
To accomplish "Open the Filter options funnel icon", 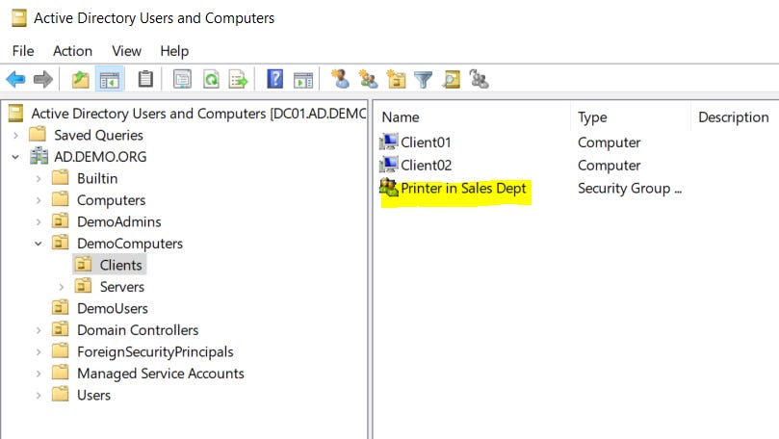I will [x=424, y=80].
